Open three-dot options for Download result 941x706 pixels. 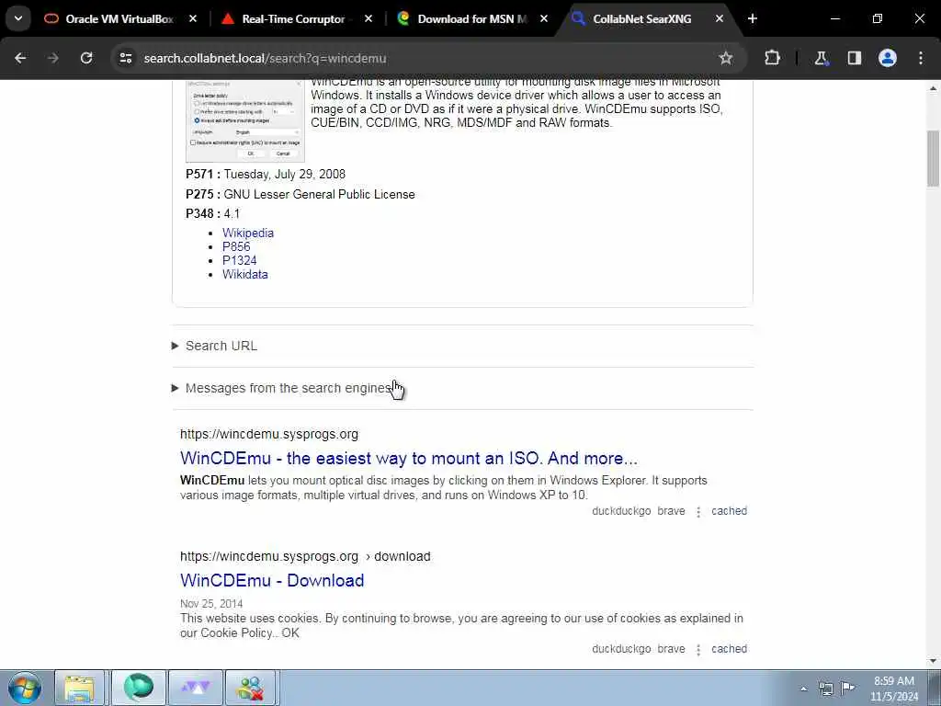pyautogui.click(x=698, y=650)
